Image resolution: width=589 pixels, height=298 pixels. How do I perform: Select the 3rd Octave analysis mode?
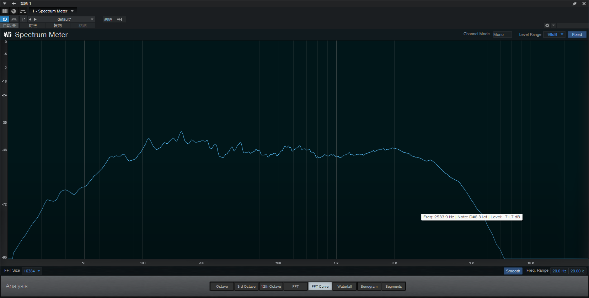(x=246, y=286)
